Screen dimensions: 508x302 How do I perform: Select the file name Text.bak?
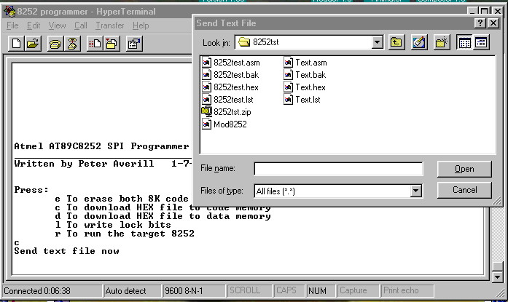click(310, 75)
